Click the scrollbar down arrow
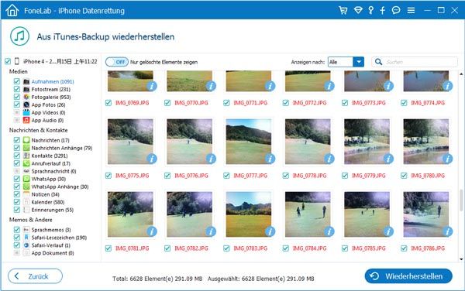The image size is (465, 291). 461,259
